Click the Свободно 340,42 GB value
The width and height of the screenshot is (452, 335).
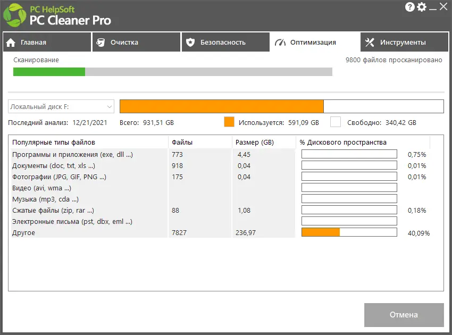tap(401, 122)
